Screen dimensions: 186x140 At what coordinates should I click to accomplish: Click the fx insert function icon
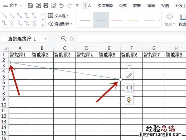click(72, 39)
